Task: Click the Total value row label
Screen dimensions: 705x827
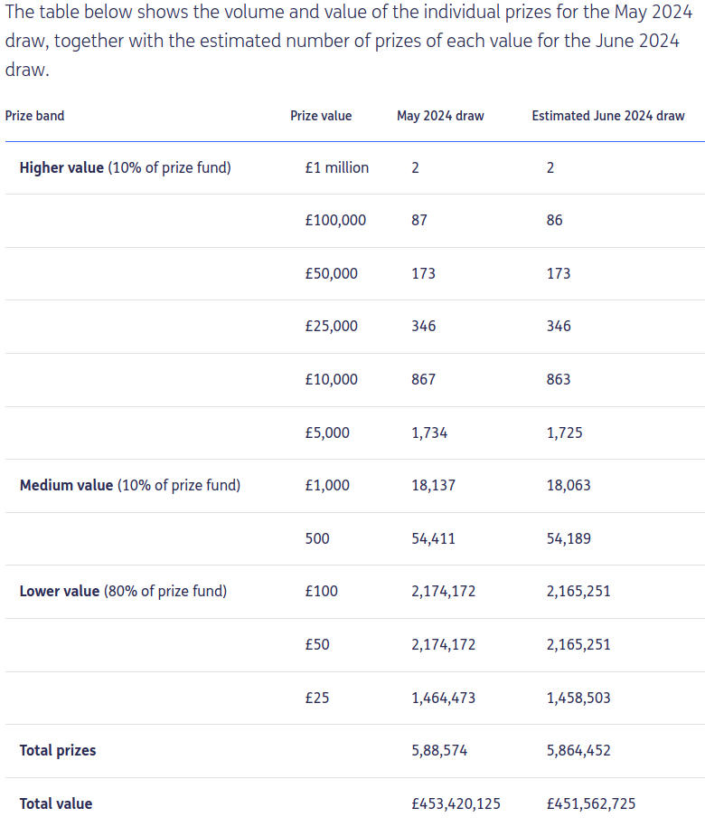Action: pyautogui.click(x=56, y=803)
